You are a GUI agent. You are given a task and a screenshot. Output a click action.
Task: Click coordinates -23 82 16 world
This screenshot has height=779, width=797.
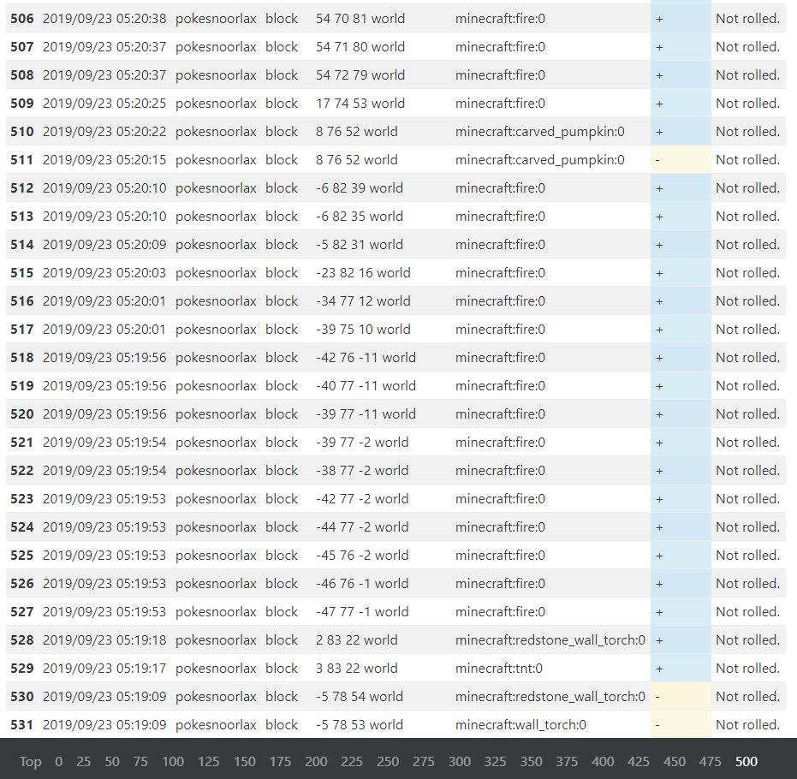point(363,273)
